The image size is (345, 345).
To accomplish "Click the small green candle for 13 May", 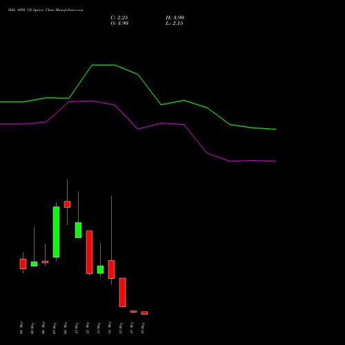I will tap(100, 270).
